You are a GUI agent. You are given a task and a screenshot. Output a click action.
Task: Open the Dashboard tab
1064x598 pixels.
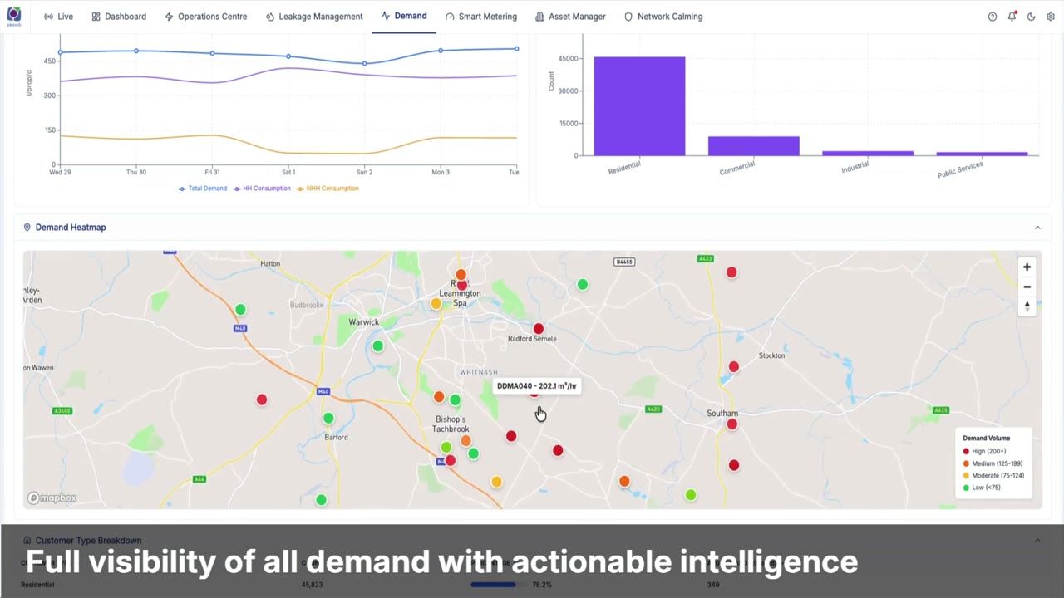119,17
